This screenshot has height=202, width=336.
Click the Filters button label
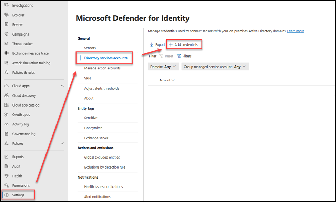187,56
